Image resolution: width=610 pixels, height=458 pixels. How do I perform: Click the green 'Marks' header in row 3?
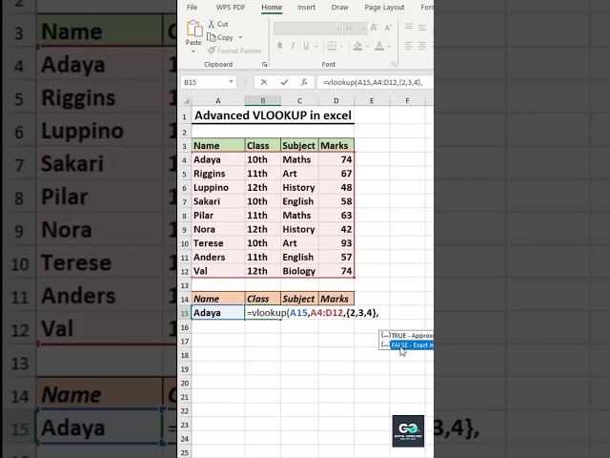336,145
